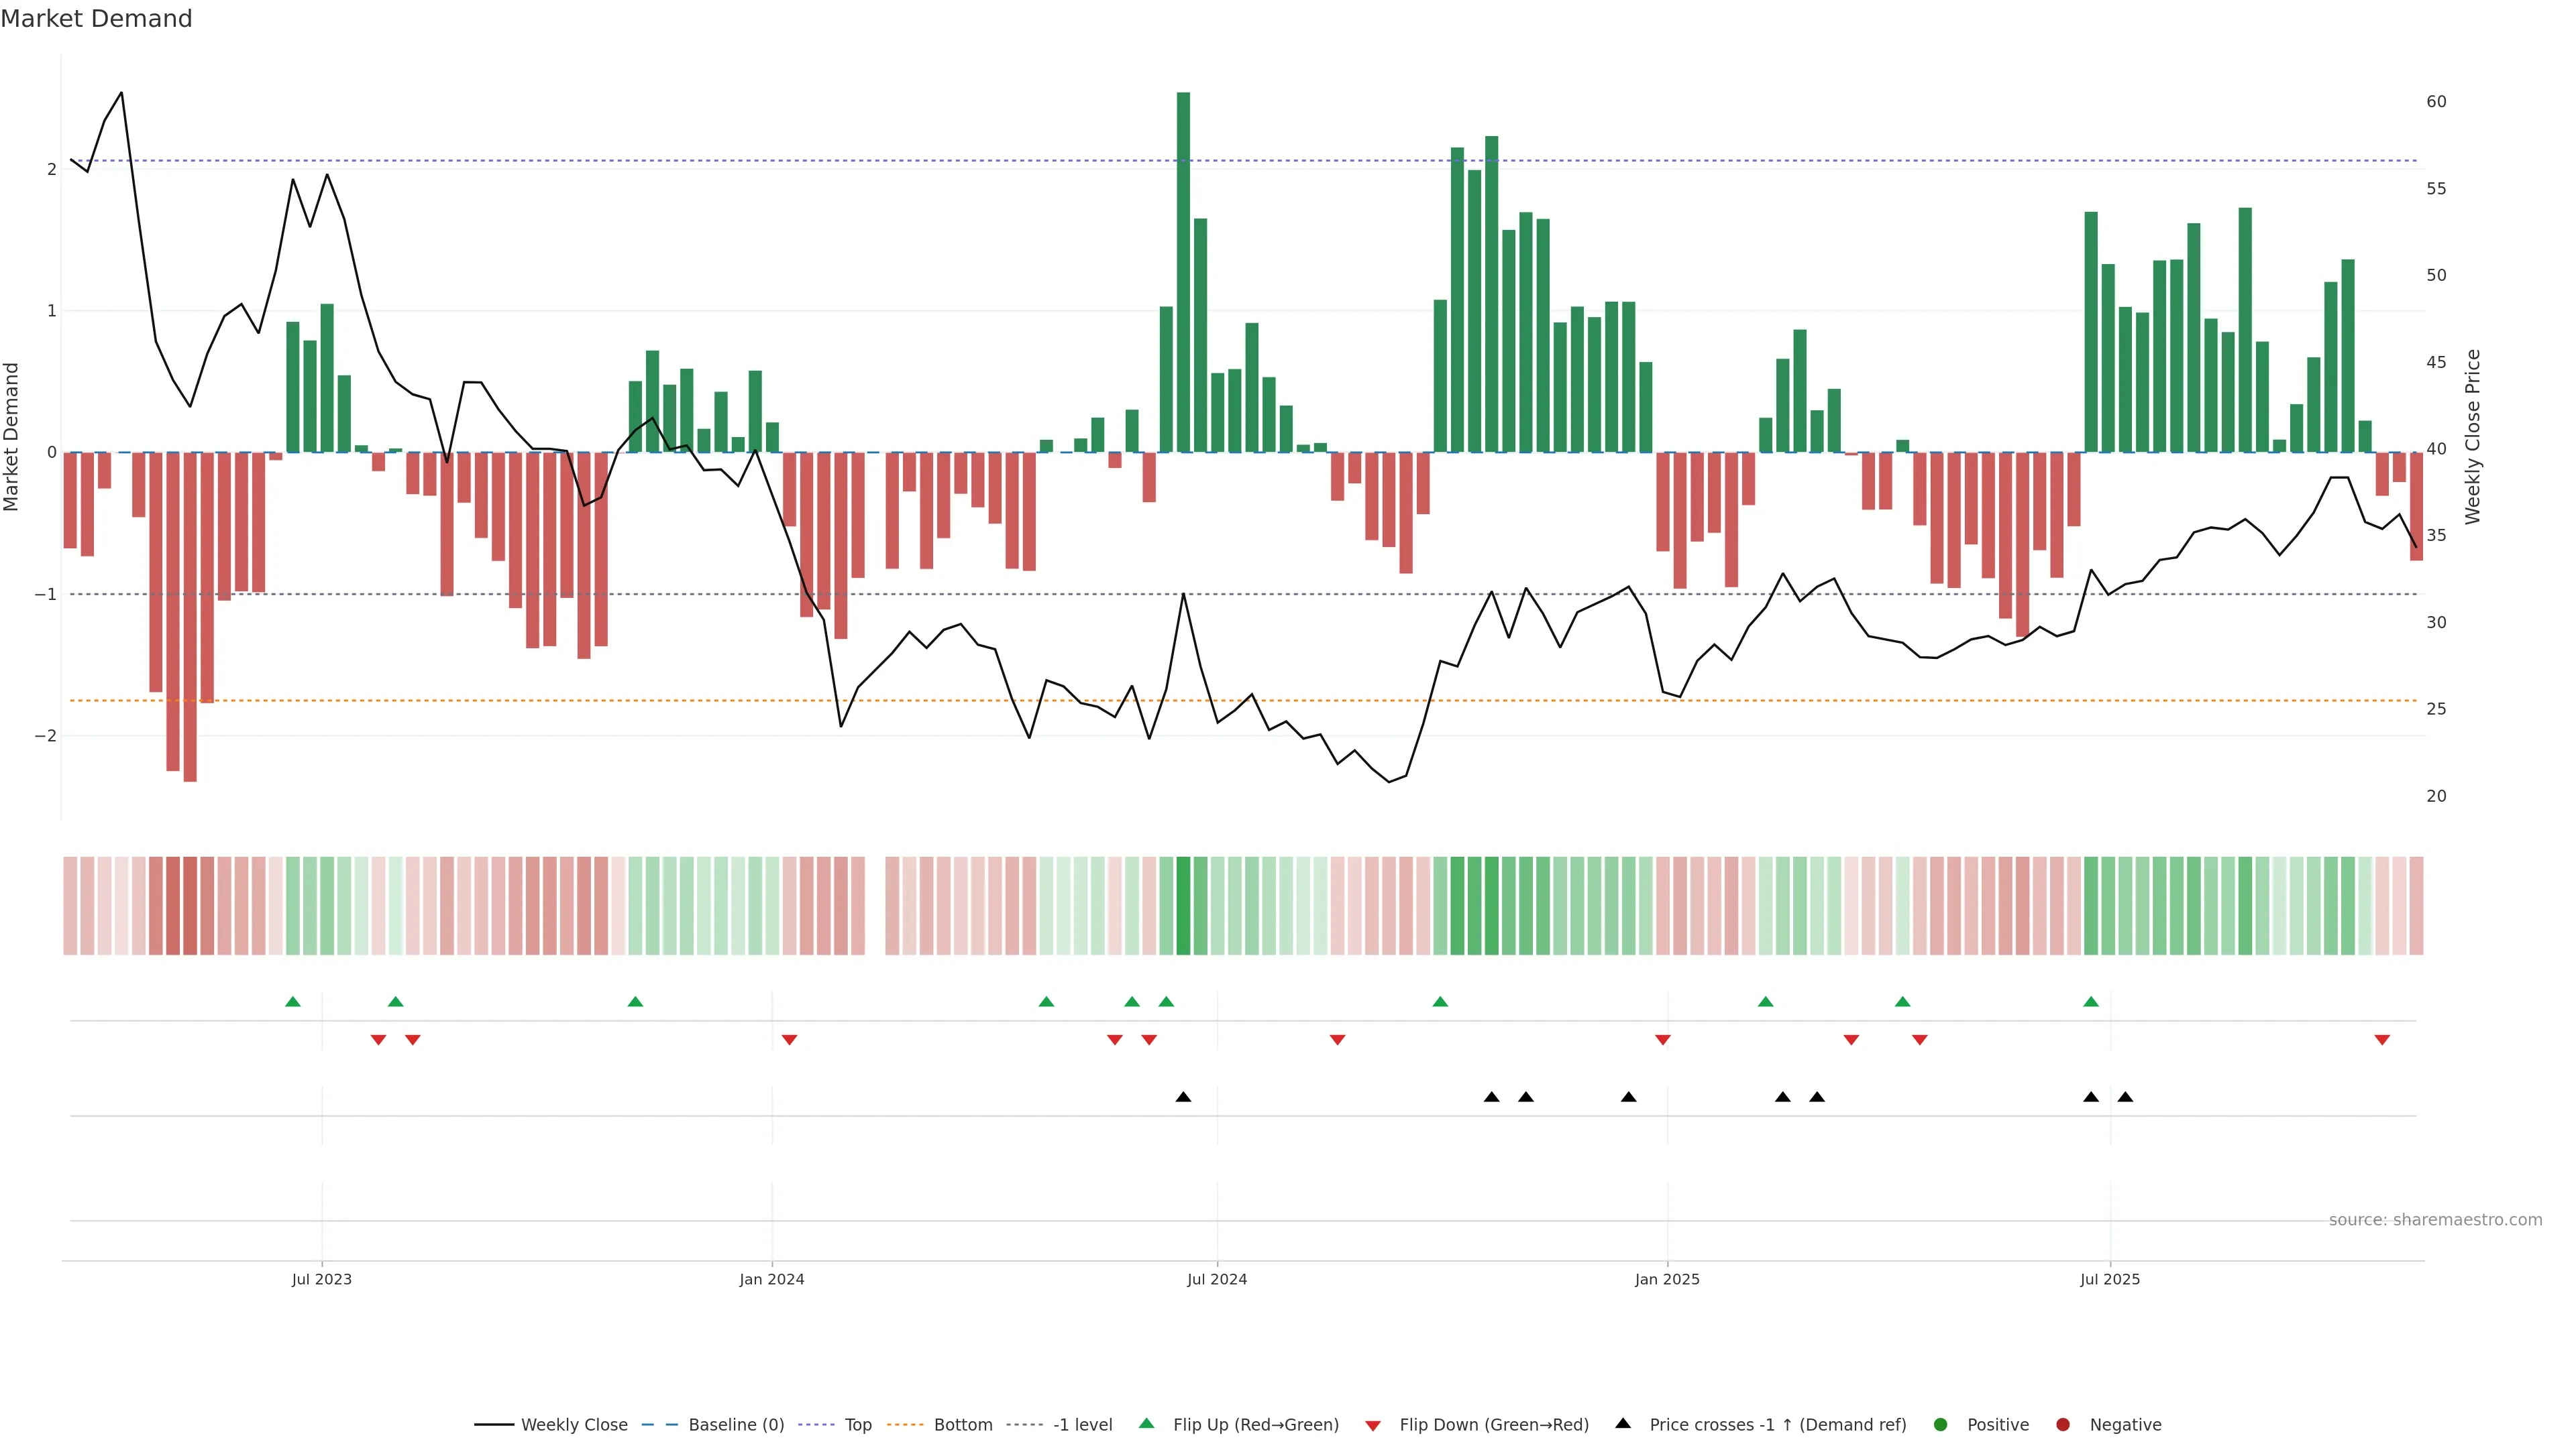Screen dimensions: 2576x1448
Task: Click black Price crosses -1 legend triangle
Action: [1623, 1424]
